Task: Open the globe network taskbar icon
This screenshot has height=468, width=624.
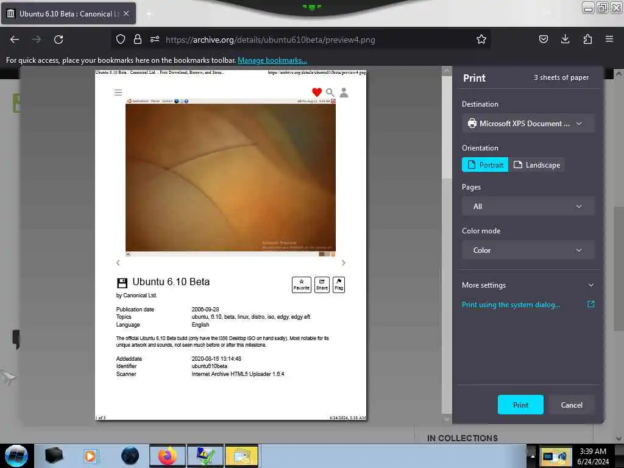Action: [130, 456]
